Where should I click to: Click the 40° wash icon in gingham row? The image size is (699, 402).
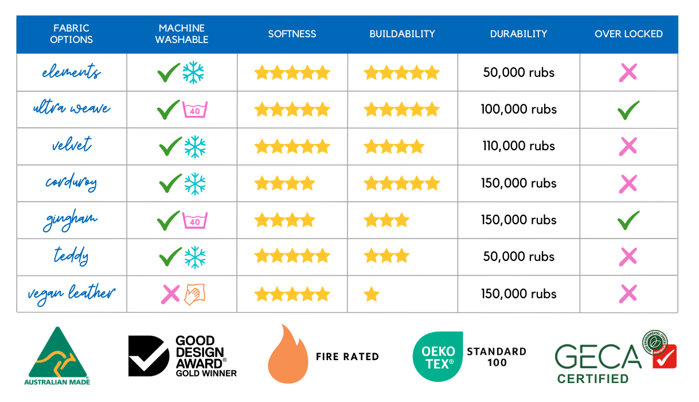pyautogui.click(x=195, y=220)
